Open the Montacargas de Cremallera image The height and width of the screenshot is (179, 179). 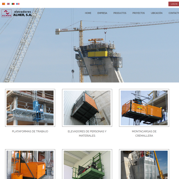tap(144, 108)
